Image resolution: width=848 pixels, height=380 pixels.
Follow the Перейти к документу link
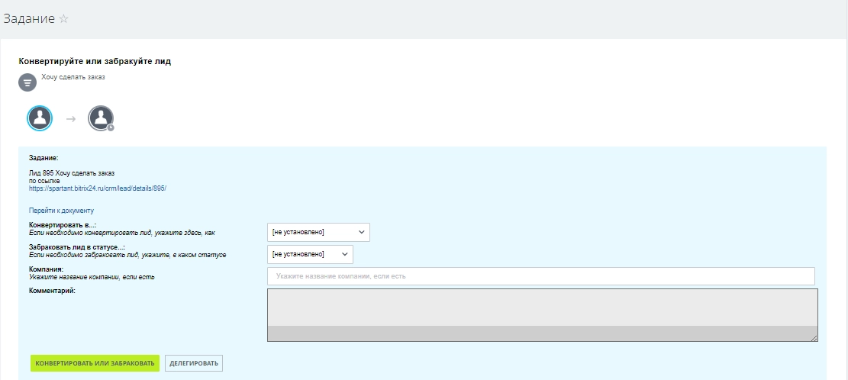click(61, 210)
